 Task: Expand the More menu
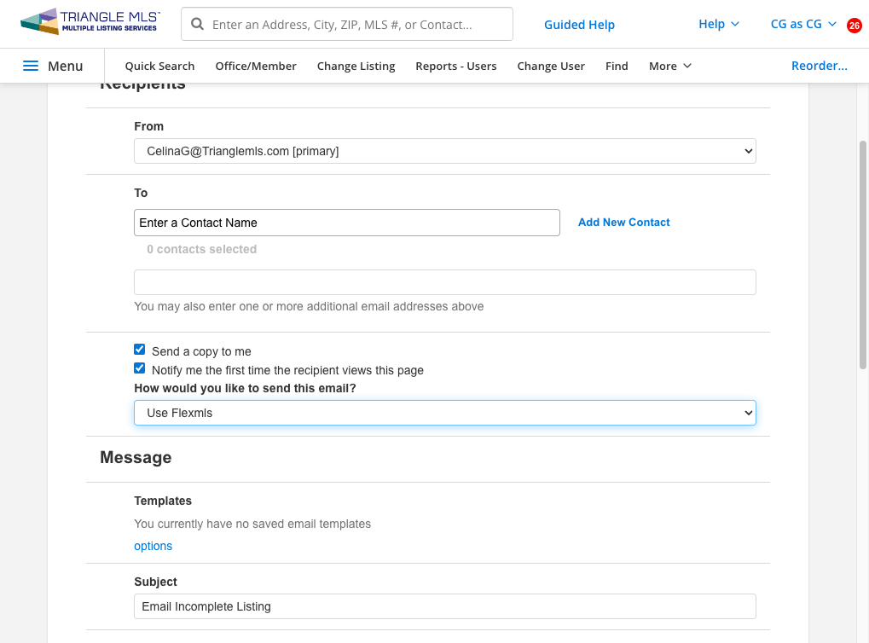(x=670, y=66)
